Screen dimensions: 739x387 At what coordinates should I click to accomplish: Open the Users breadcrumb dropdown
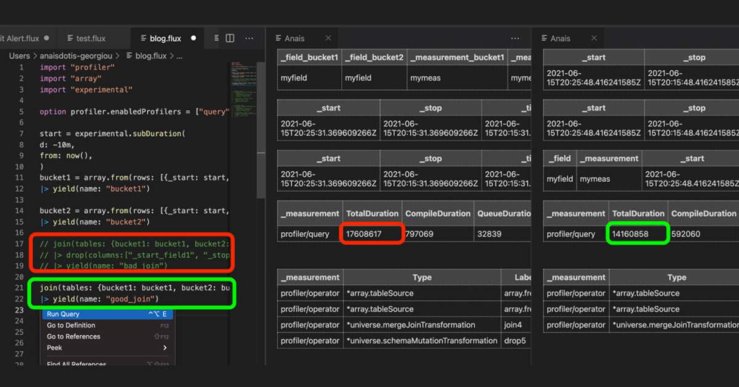[20, 55]
